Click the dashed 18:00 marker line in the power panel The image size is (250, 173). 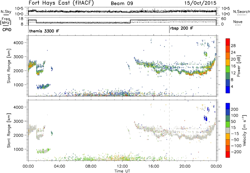tap(169, 66)
